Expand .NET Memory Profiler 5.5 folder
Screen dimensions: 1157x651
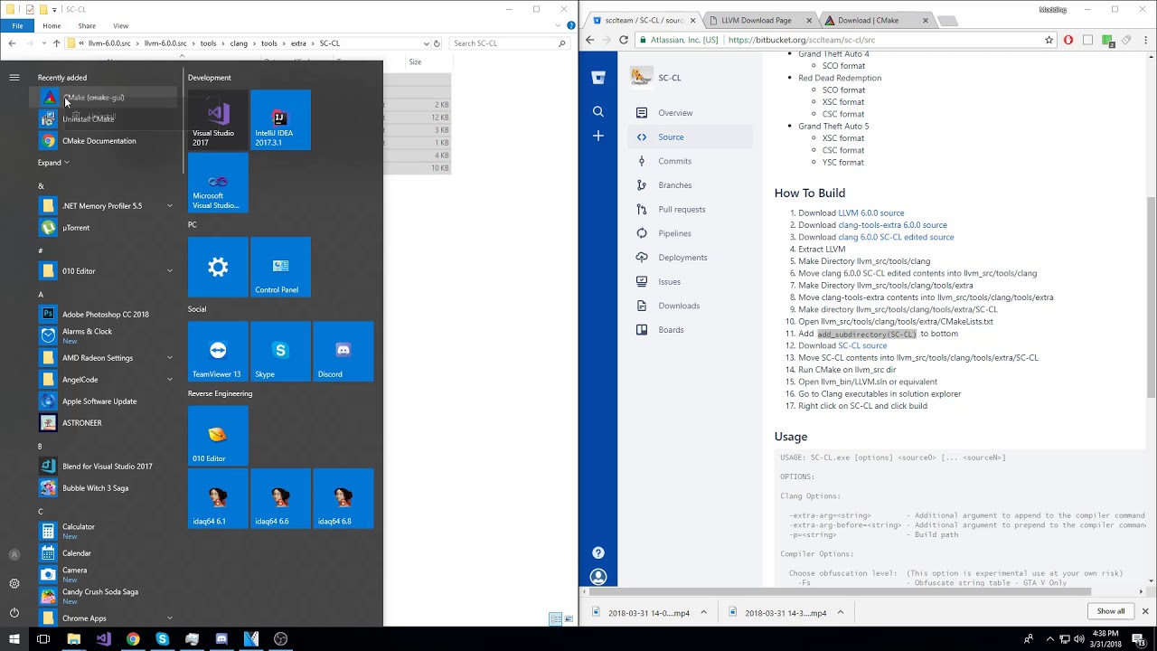pos(107,206)
